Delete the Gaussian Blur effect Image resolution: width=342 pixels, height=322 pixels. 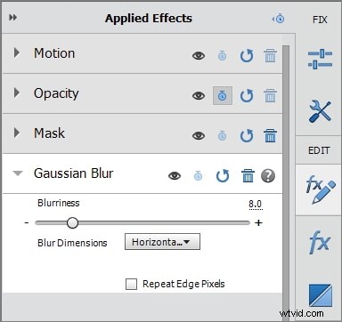248,176
